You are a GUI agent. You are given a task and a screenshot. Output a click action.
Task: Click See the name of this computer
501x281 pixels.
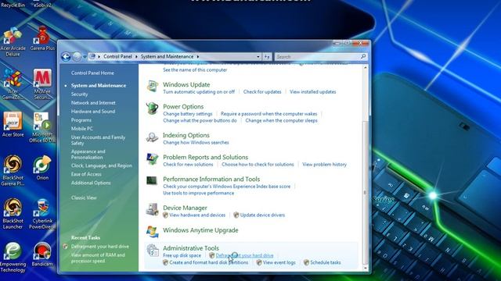[195, 69]
